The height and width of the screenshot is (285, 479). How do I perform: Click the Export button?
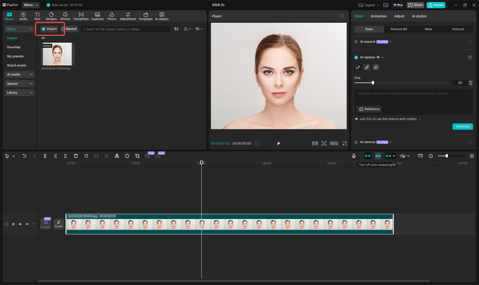436,5
